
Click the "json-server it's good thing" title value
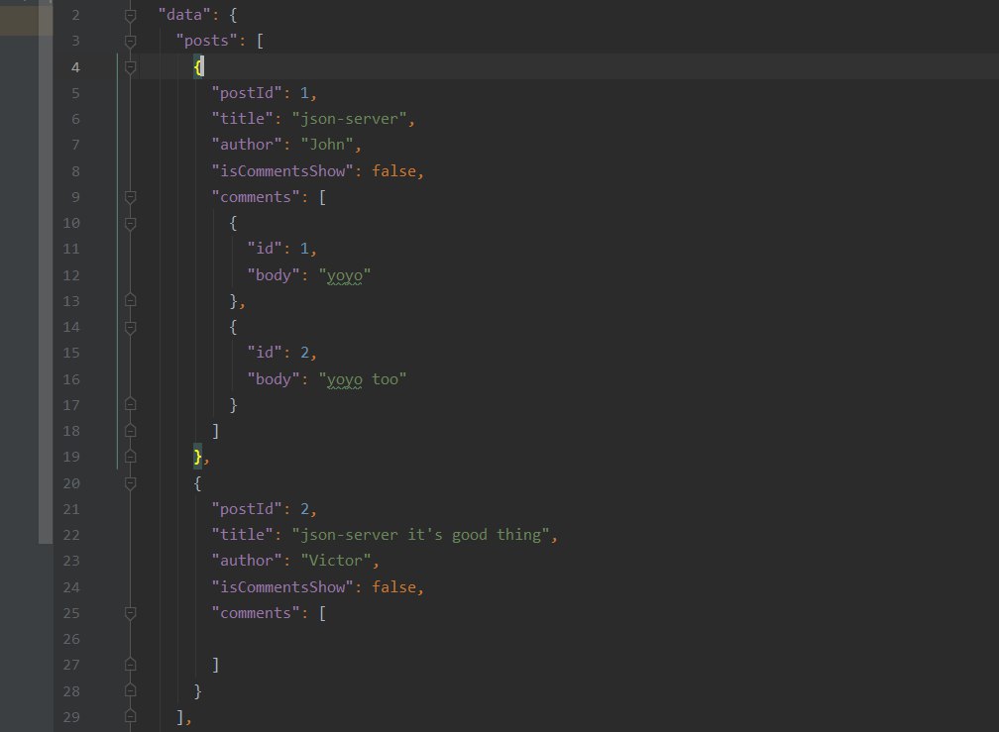coord(420,535)
